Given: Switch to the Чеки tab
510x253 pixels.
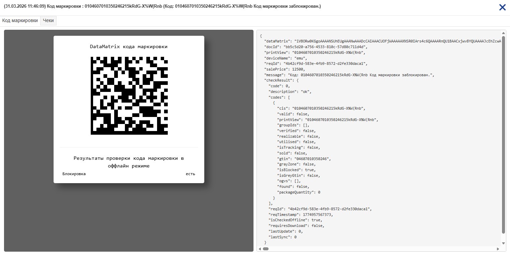Looking at the screenshot, I should point(48,21).
